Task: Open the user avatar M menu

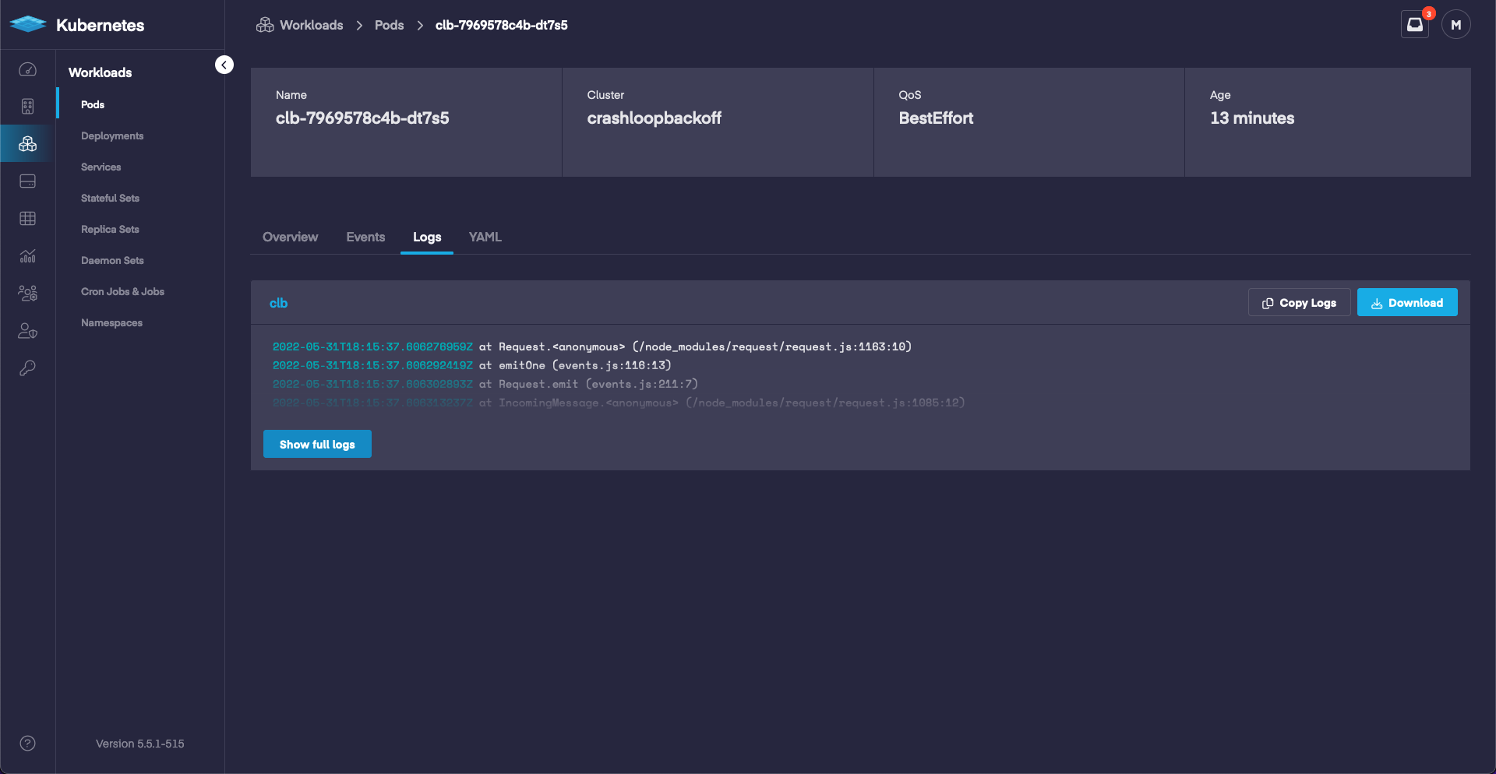Action: tap(1455, 25)
